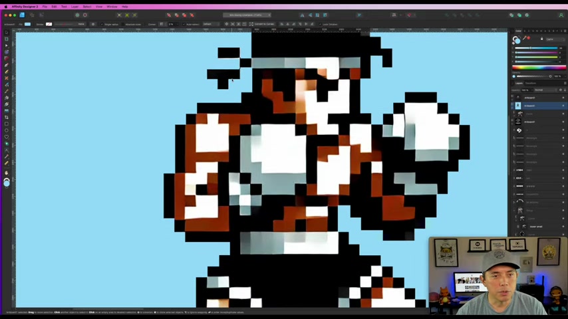Screen dimensions: 568x319
Task: Click the Flip Horizontal toolbar icon
Action: (x=302, y=15)
